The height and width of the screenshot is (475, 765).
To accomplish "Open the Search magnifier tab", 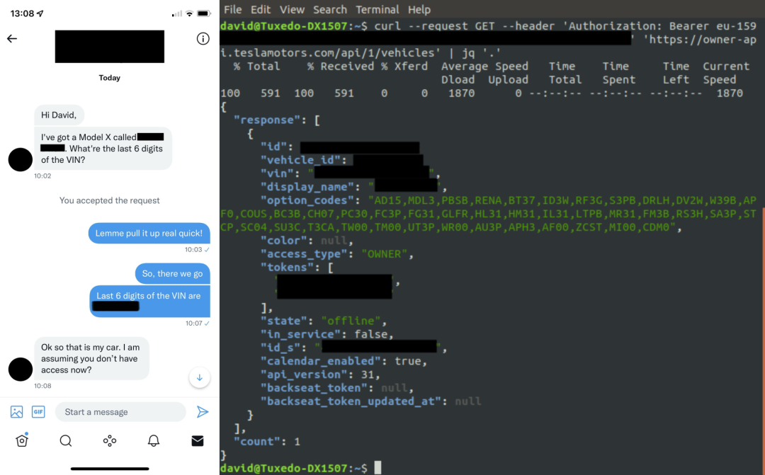I will pos(66,441).
